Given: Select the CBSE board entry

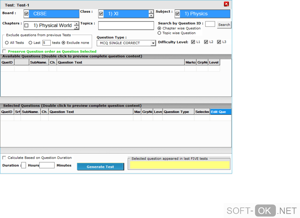Looking at the screenshot, I should point(53,14).
